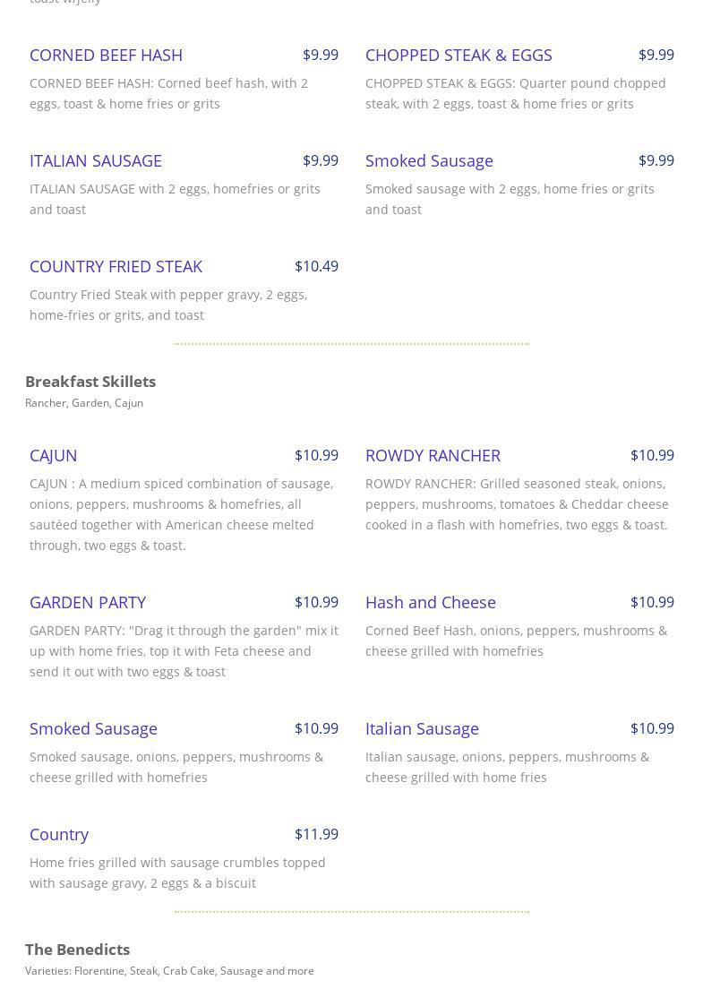Click the Rancher, Garden, Cajun subtitle

84,403
